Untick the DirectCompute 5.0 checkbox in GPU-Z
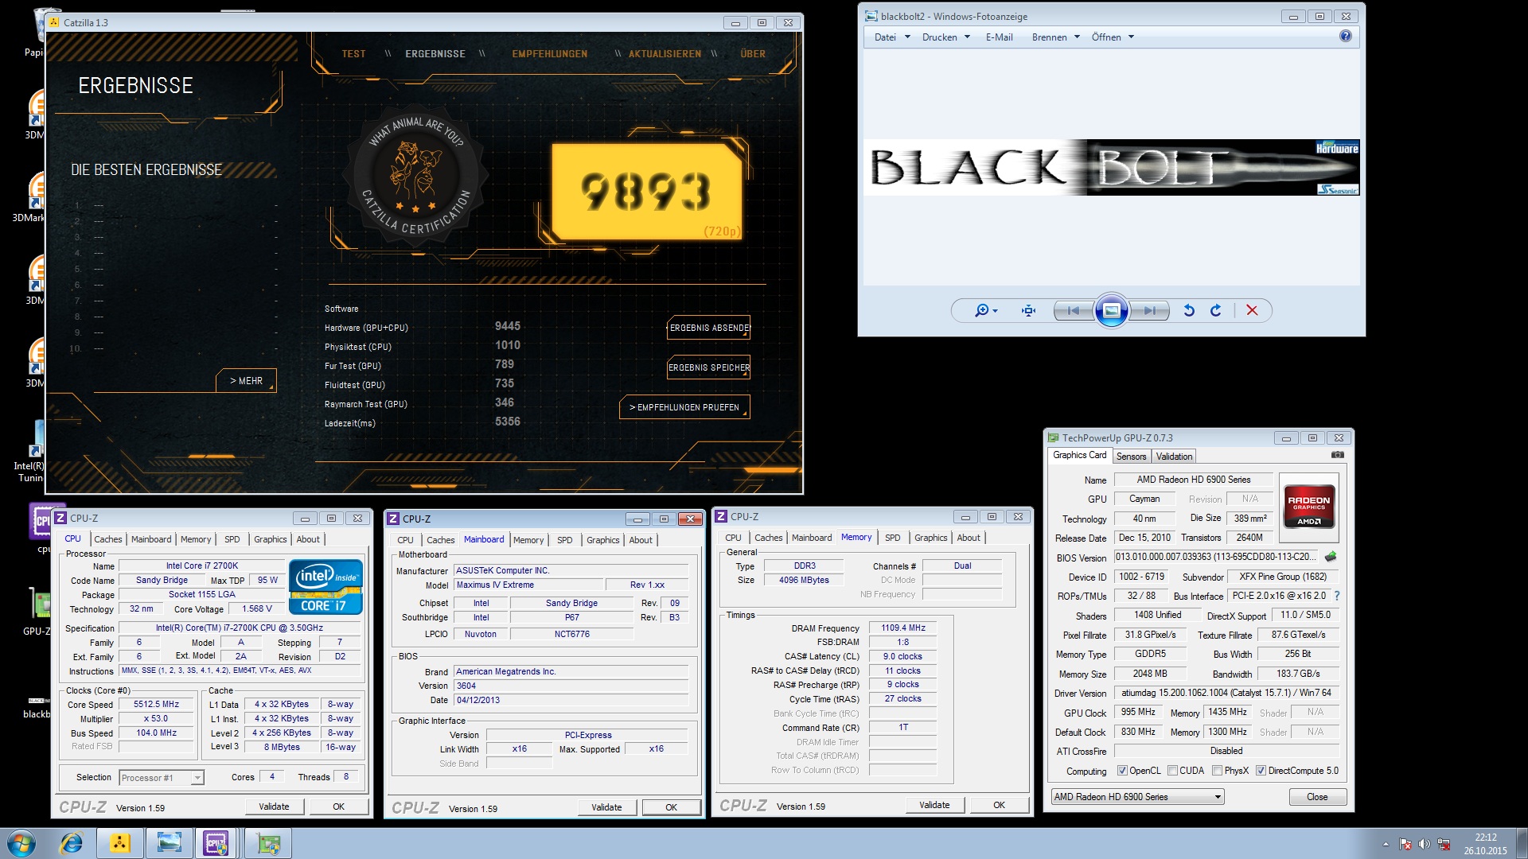This screenshot has width=1528, height=859. (x=1261, y=771)
